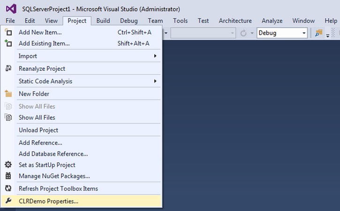The width and height of the screenshot is (340, 211).
Task: Click the Manage NuGet Packages icon
Action: [x=8, y=176]
